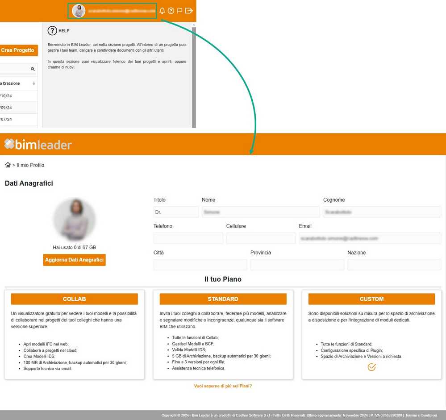This screenshot has width=446, height=420.
Task: Click 'Gestisci Modelli e BCF' bullet
Action: coord(193,344)
